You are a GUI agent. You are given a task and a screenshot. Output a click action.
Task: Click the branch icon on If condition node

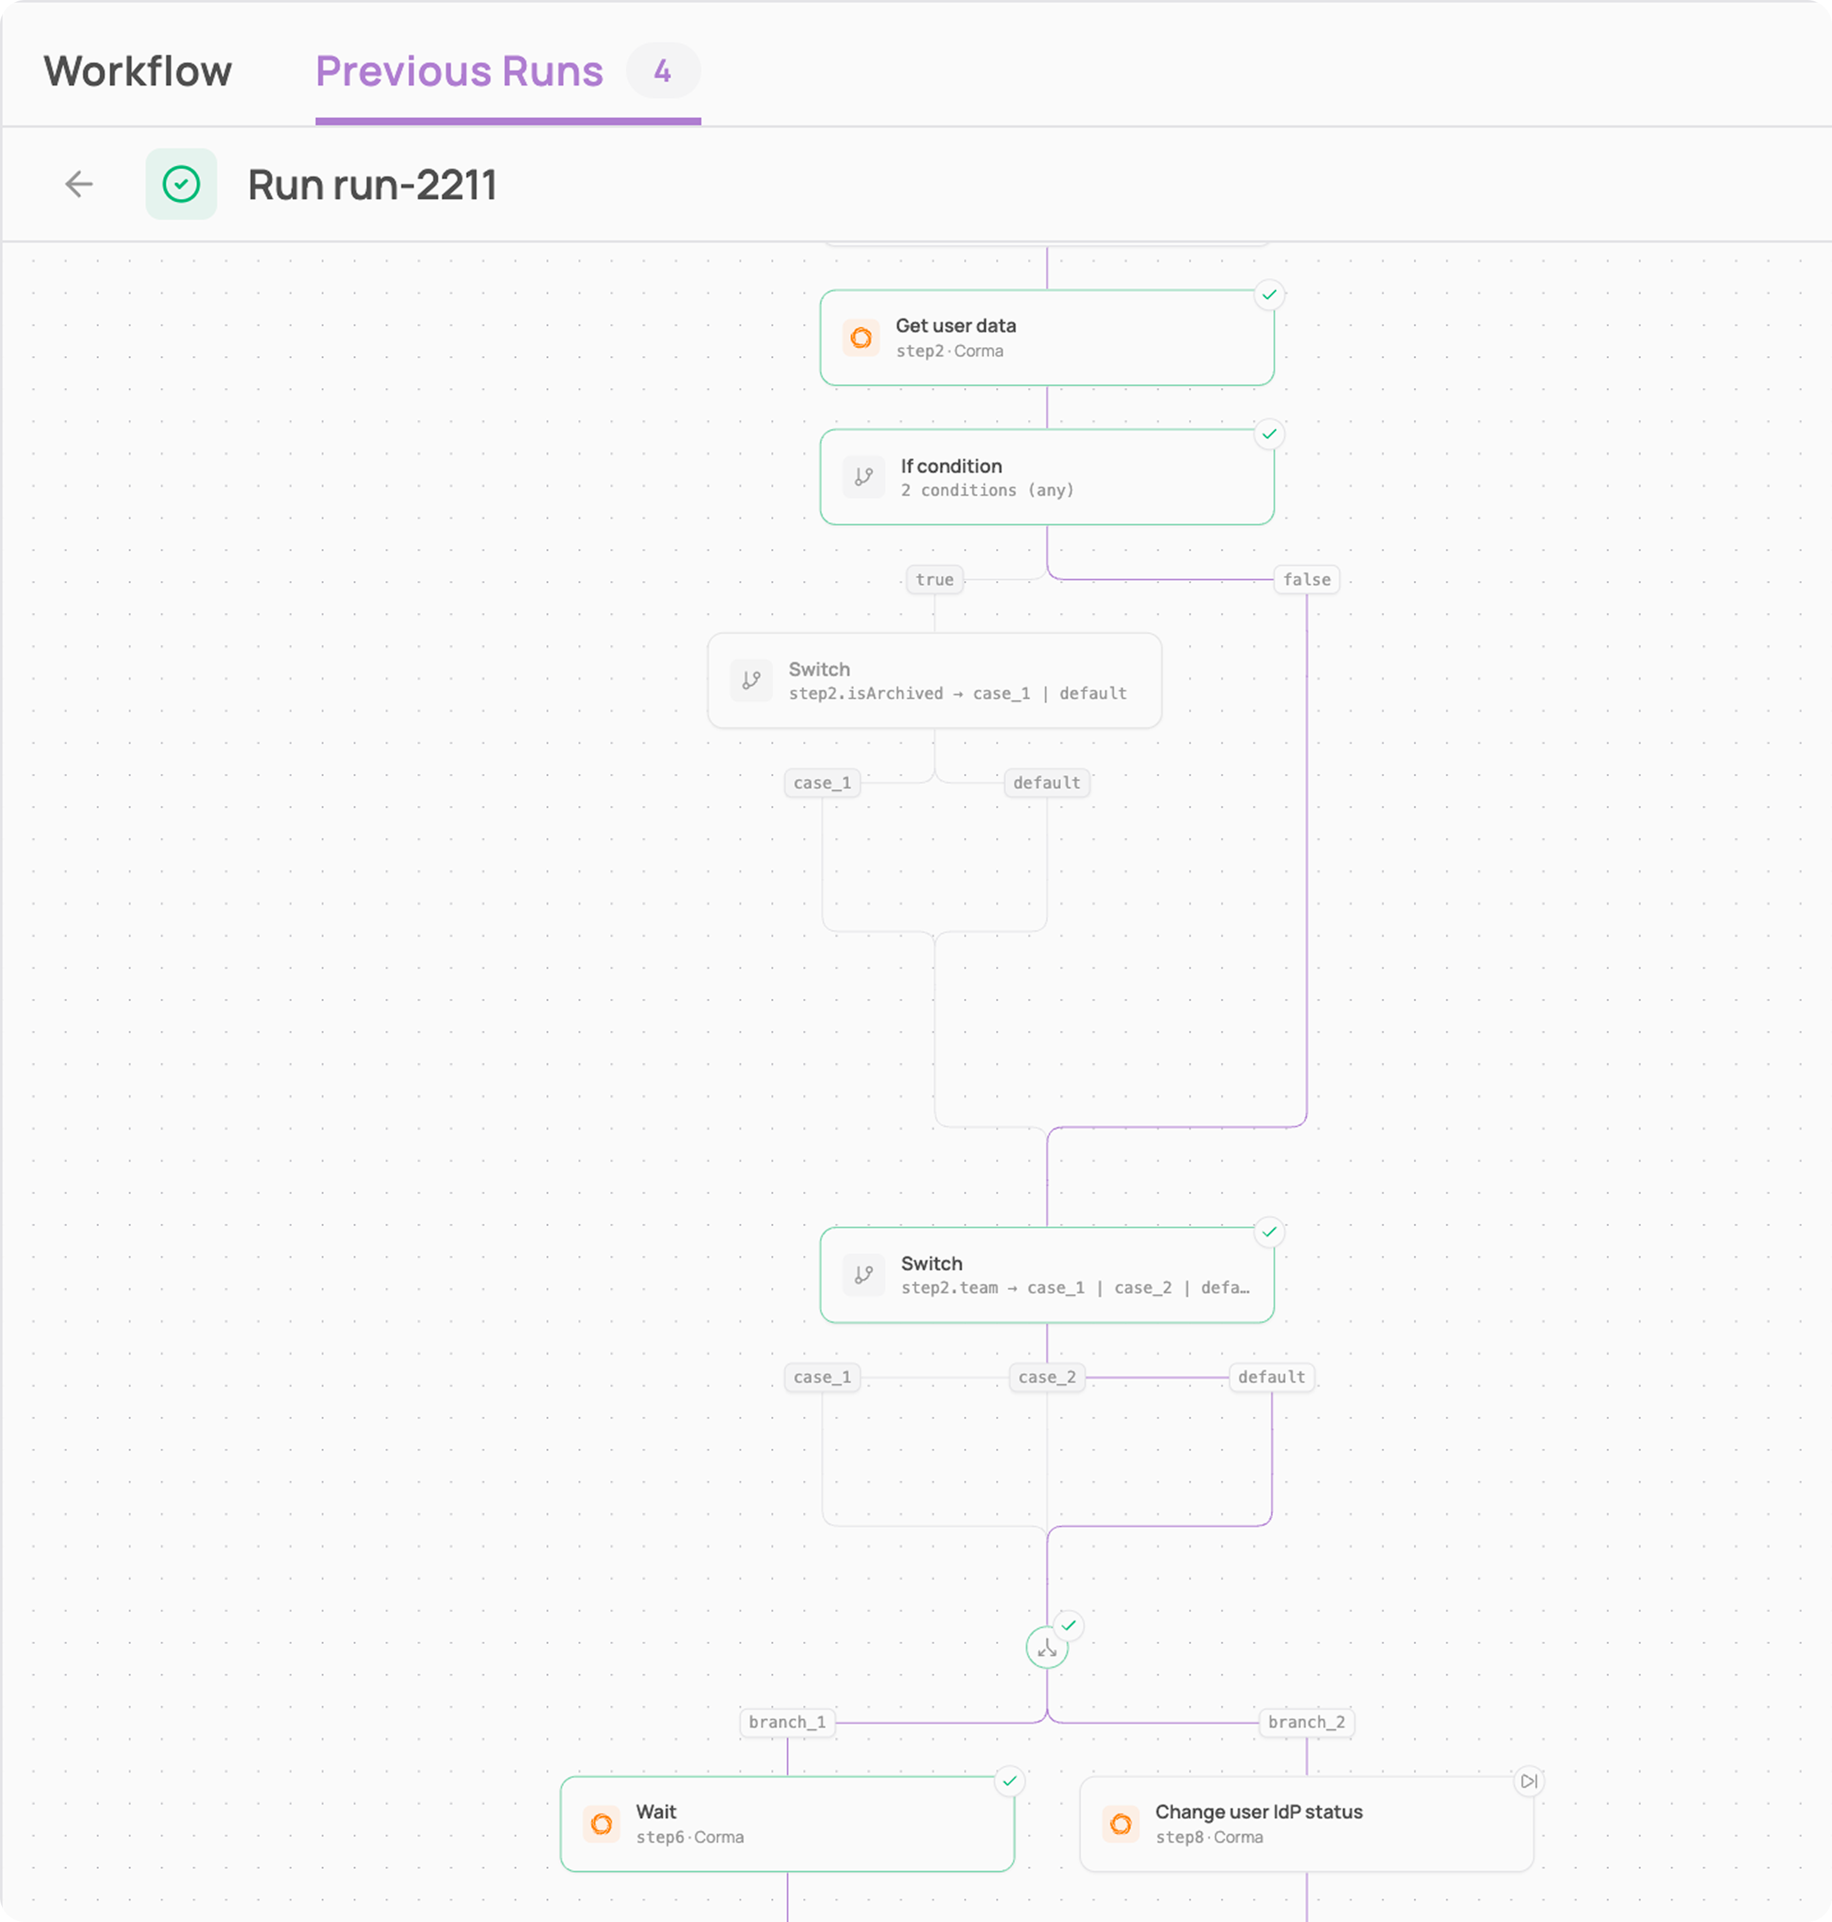(x=864, y=477)
